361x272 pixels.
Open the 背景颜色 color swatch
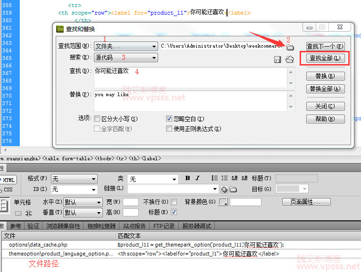tap(223, 202)
